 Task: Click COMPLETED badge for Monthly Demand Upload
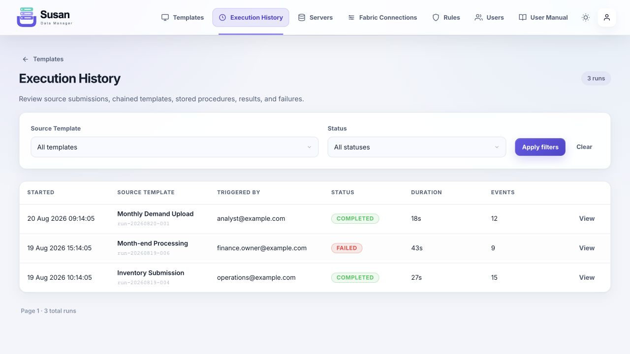pos(355,219)
